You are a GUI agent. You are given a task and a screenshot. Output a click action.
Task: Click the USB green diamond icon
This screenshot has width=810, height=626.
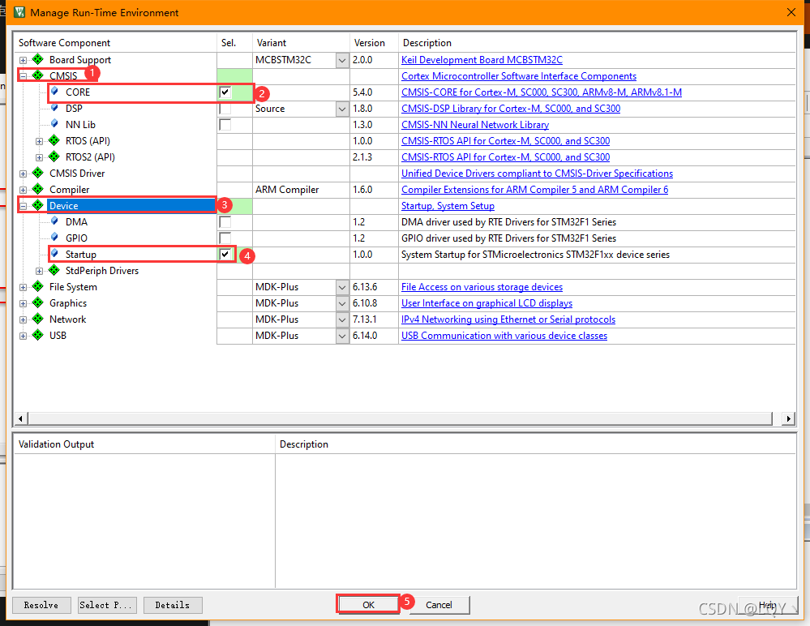click(x=38, y=335)
